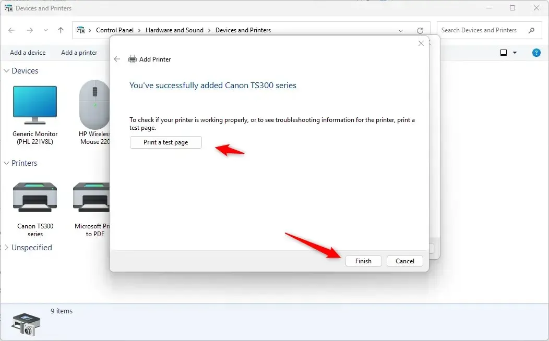Open the view options dropdown arrow
This screenshot has width=549, height=341.
515,53
